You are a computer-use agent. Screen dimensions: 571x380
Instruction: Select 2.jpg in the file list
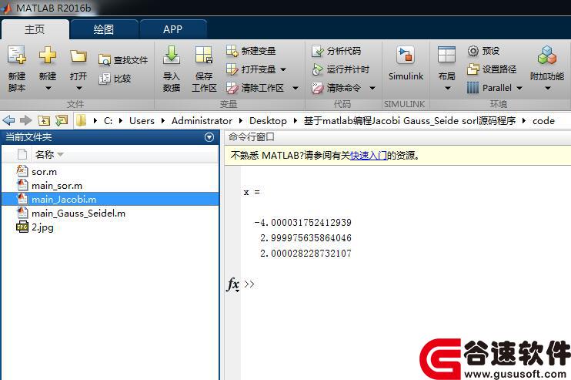click(x=110, y=227)
